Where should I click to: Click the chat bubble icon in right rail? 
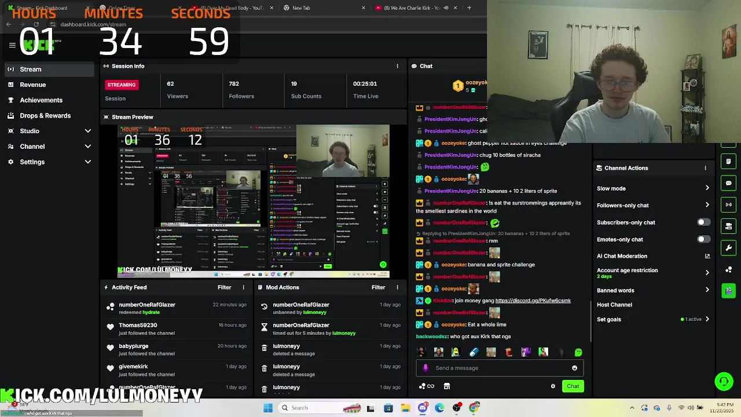coord(729,183)
